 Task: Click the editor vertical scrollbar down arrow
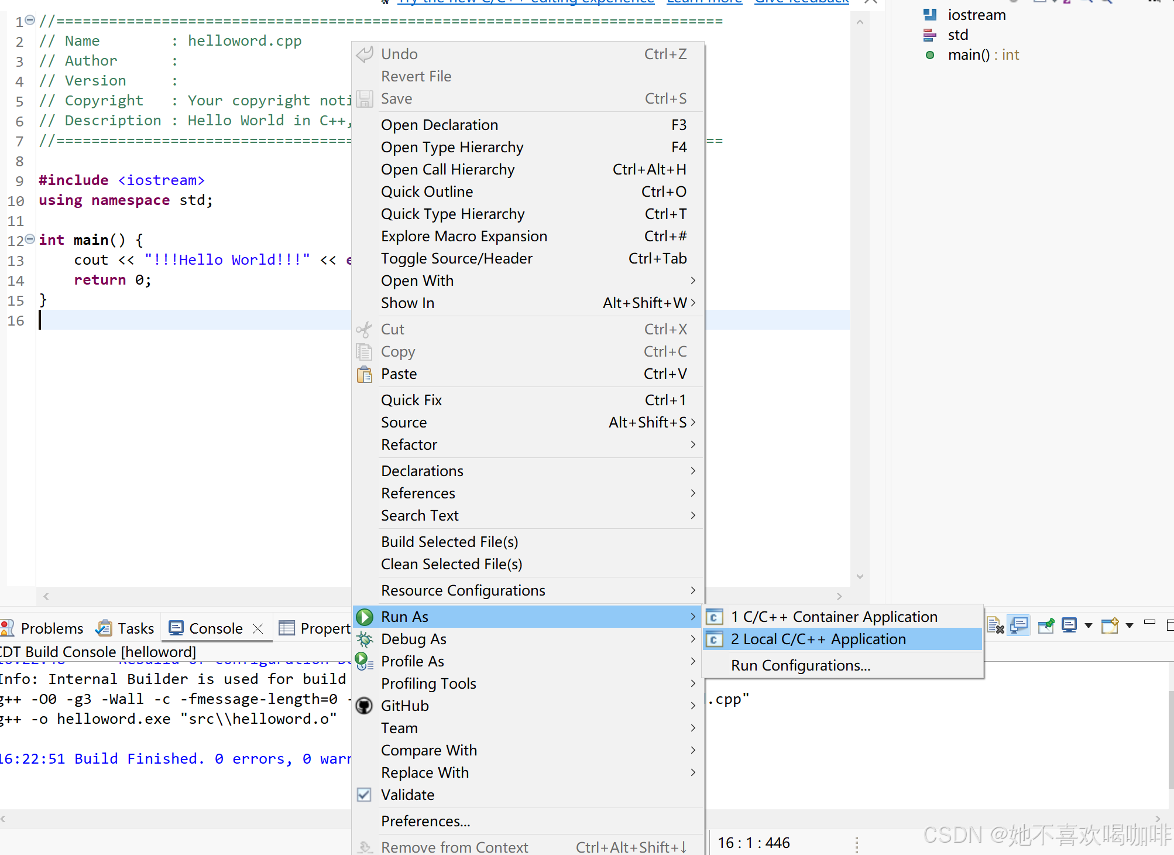pos(860,577)
